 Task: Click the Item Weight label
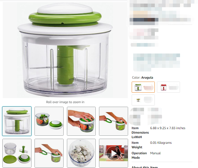point(137,145)
